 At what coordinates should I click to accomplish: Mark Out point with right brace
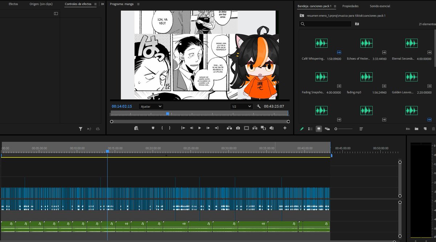pos(169,128)
